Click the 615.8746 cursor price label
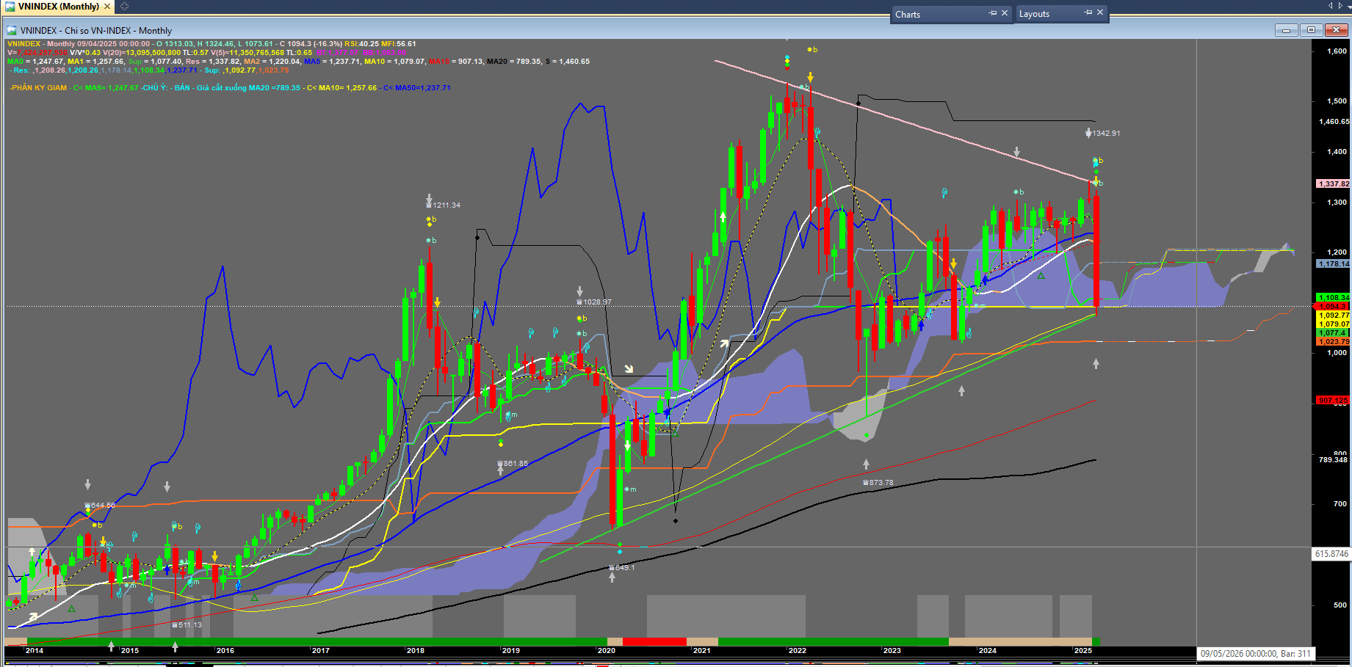The width and height of the screenshot is (1352, 667). (1331, 554)
